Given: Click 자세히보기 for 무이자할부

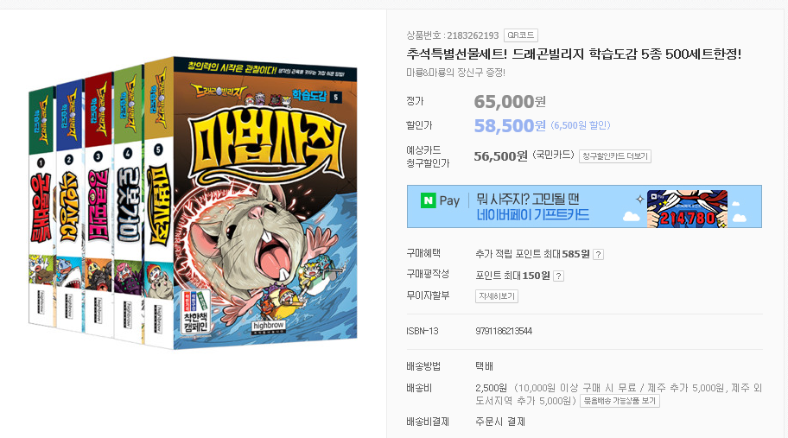Looking at the screenshot, I should (497, 295).
